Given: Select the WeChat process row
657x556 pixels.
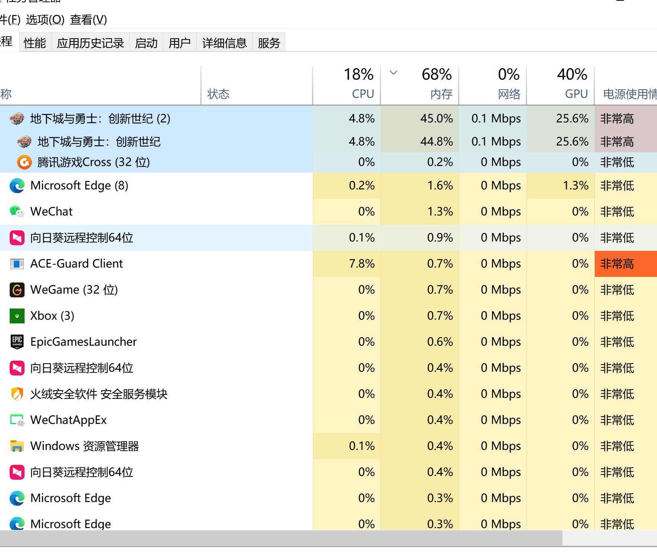Looking at the screenshot, I should point(328,211).
